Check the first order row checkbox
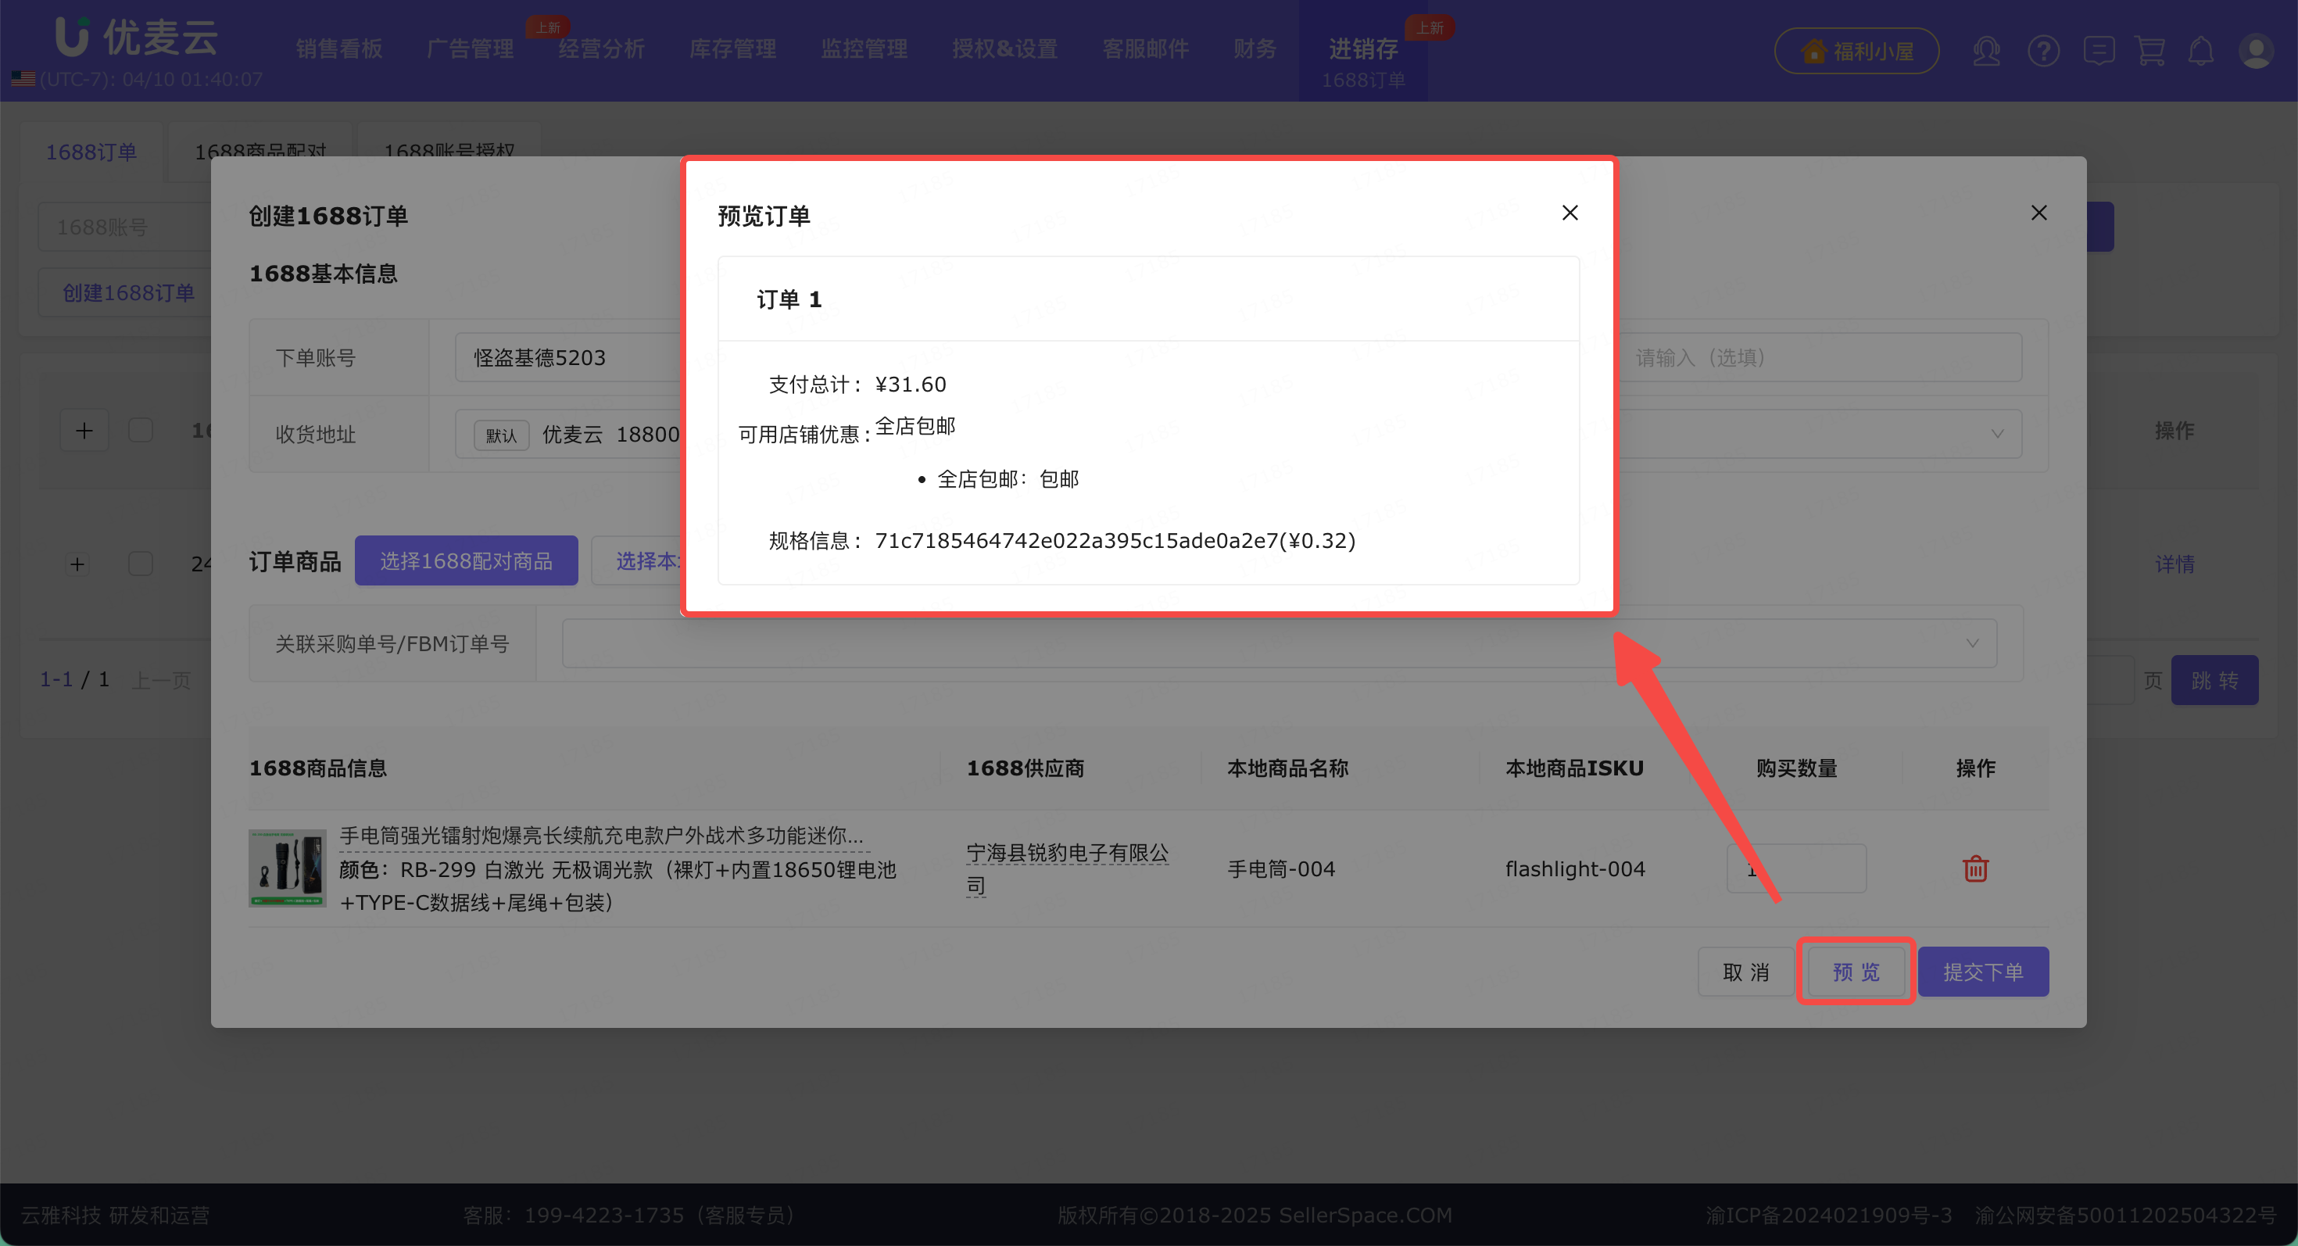The width and height of the screenshot is (2298, 1246). pyautogui.click(x=140, y=430)
